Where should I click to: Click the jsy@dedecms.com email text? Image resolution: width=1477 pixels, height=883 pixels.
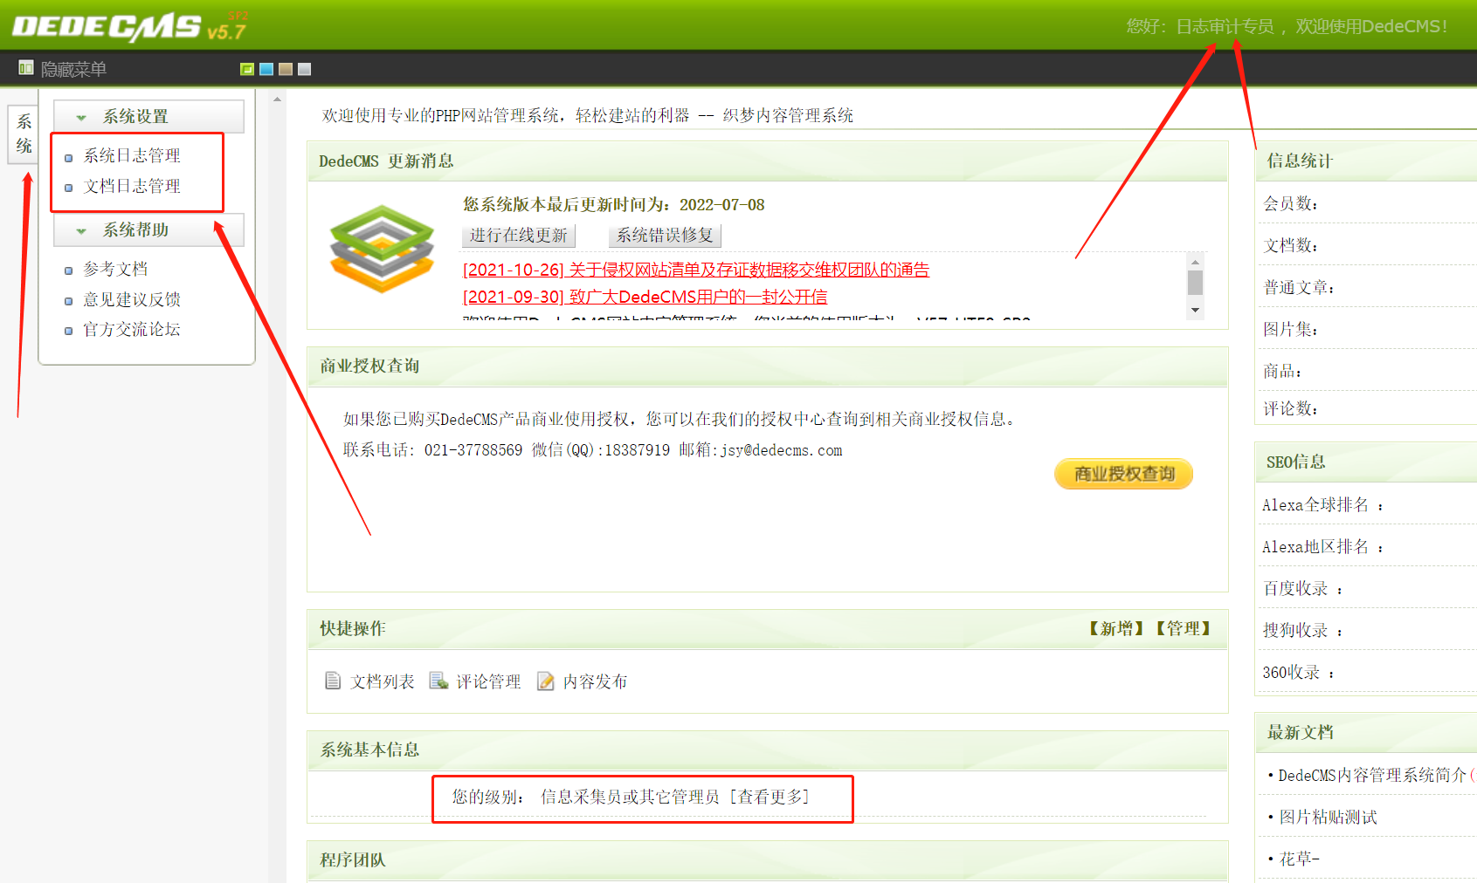[x=781, y=450]
